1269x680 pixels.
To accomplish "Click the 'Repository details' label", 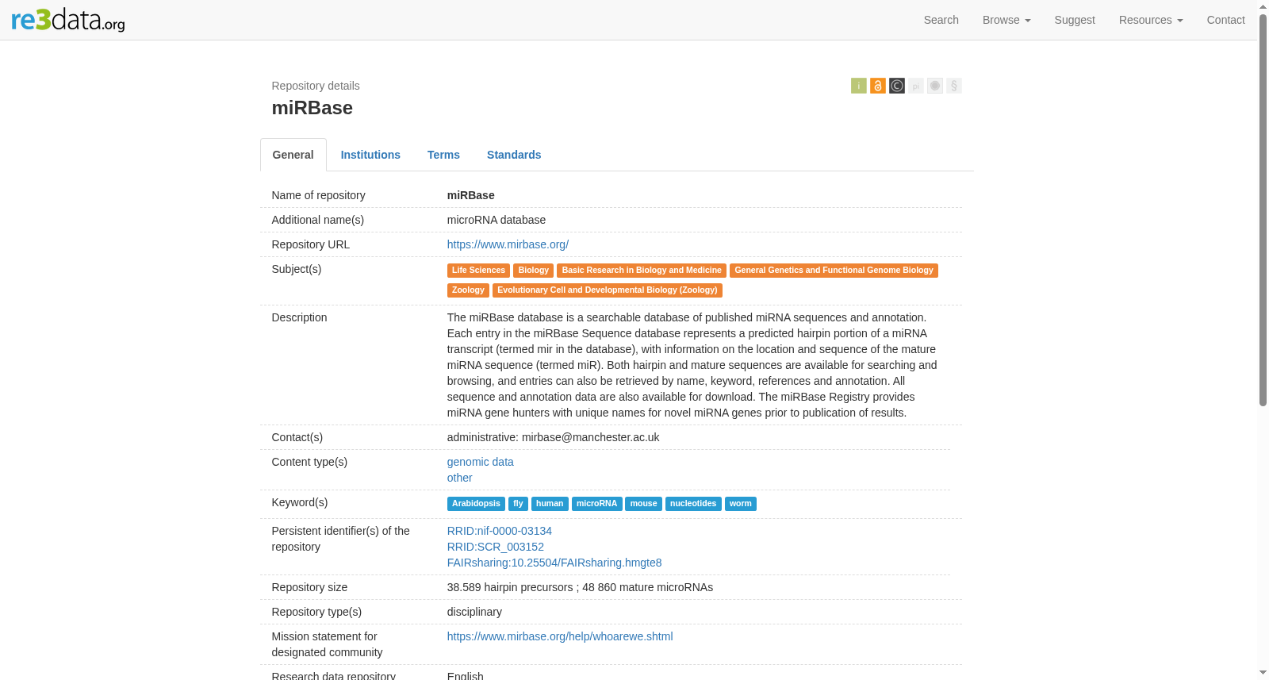I will tap(316, 86).
